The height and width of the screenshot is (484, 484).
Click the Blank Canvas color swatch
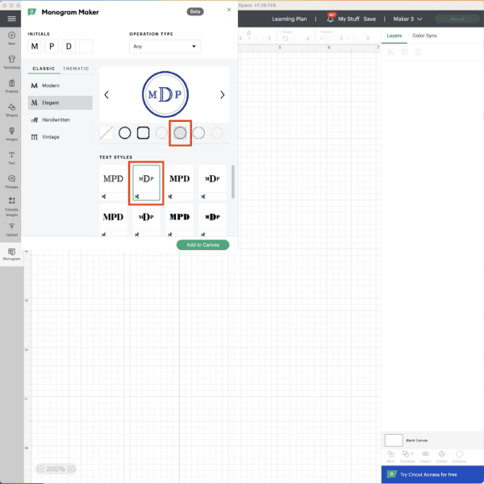pyautogui.click(x=393, y=440)
